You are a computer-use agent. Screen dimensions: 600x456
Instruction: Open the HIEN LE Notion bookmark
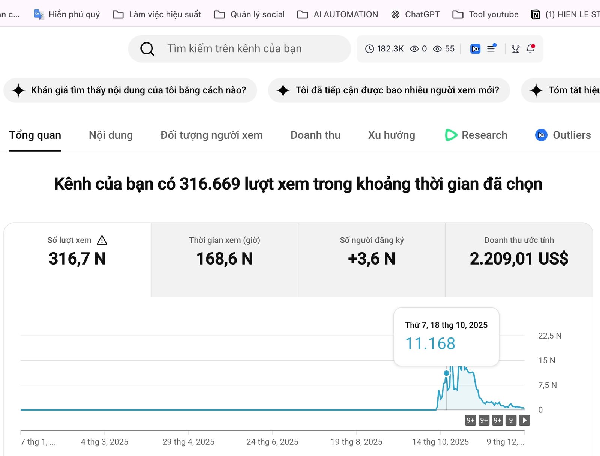coord(565,14)
